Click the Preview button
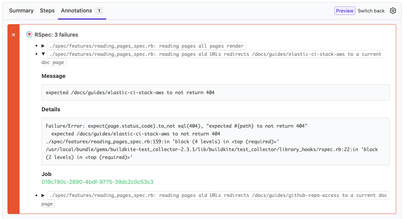Screen dimensions: 404x219 (x=345, y=11)
